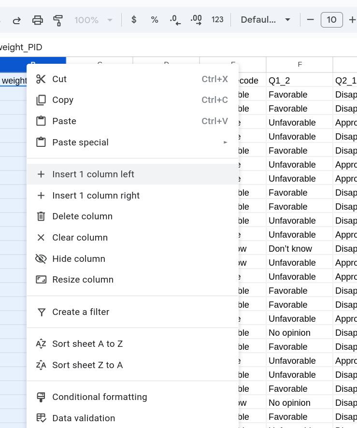Apply percent format icon

[155, 20]
